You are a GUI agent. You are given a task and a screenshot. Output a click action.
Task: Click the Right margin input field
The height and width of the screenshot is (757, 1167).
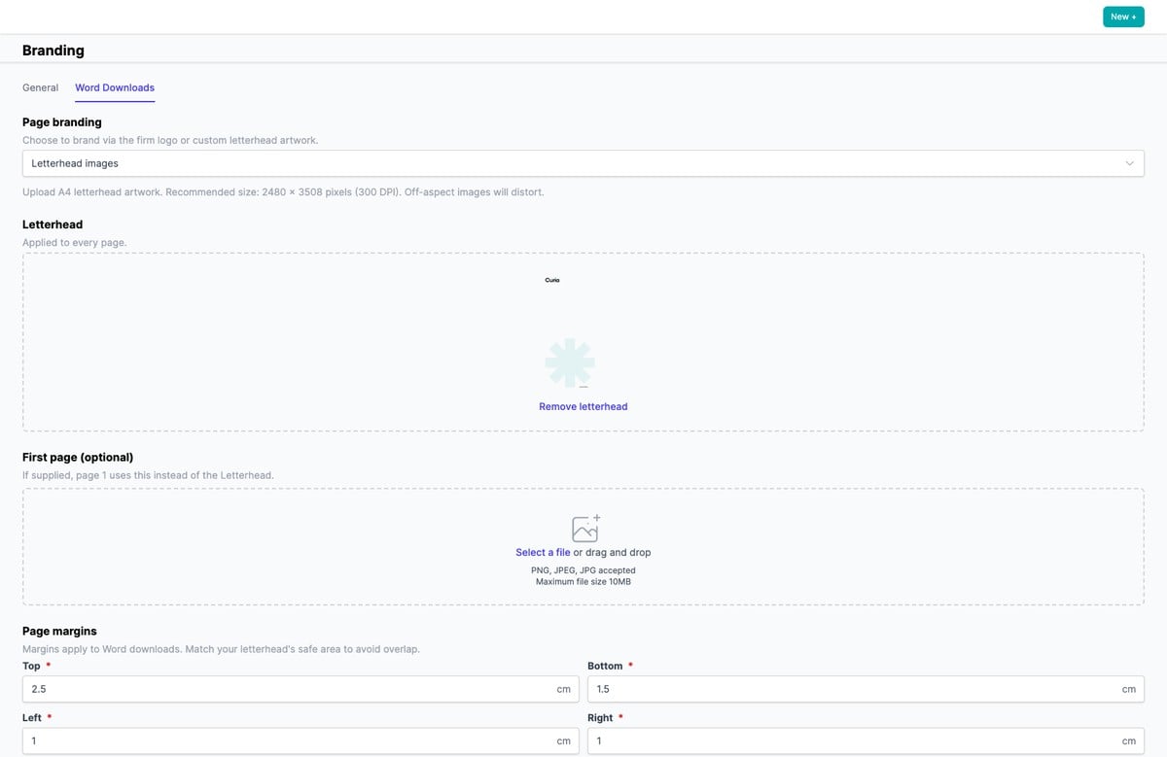point(866,740)
